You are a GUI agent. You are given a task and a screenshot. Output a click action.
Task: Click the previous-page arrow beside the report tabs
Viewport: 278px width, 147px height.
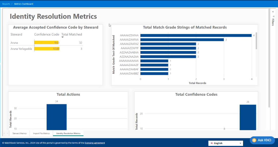[x=4, y=133]
